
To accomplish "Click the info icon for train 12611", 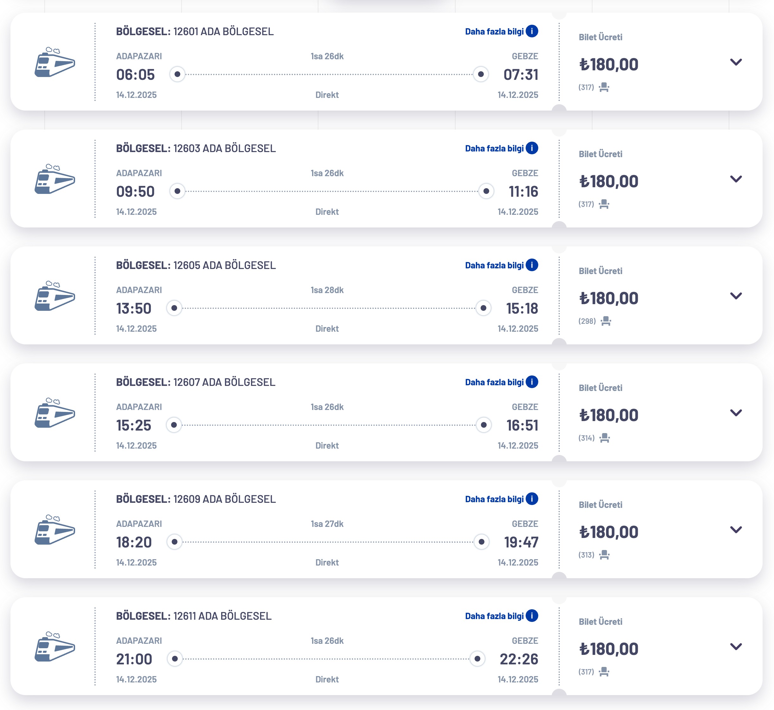I will pos(532,616).
